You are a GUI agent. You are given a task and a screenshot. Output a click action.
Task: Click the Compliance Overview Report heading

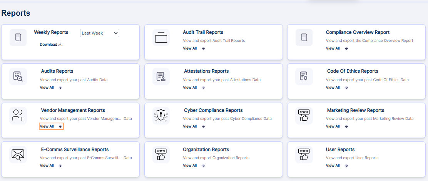pos(358,32)
